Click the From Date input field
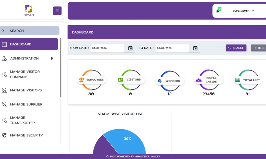 (x=107, y=48)
